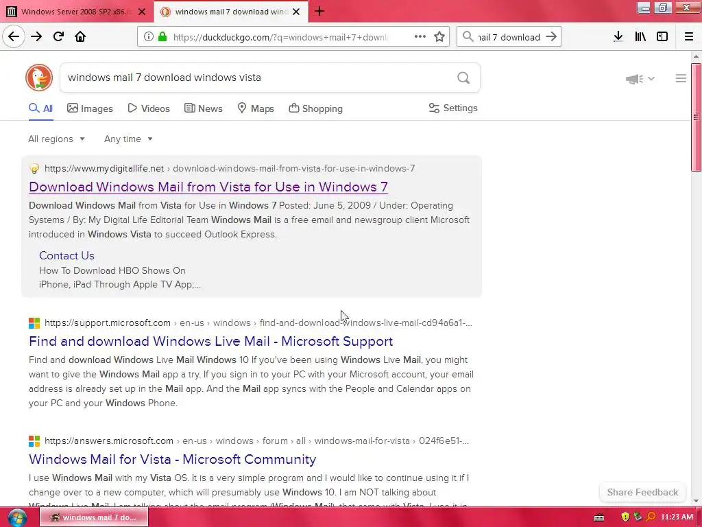Reload the current page
The height and width of the screenshot is (527, 702).
point(59,36)
